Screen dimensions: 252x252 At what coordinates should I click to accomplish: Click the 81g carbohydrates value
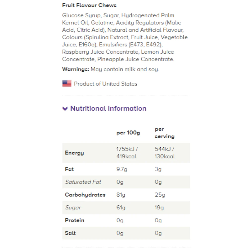tap(121, 195)
